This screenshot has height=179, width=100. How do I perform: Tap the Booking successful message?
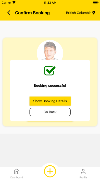click(x=50, y=85)
